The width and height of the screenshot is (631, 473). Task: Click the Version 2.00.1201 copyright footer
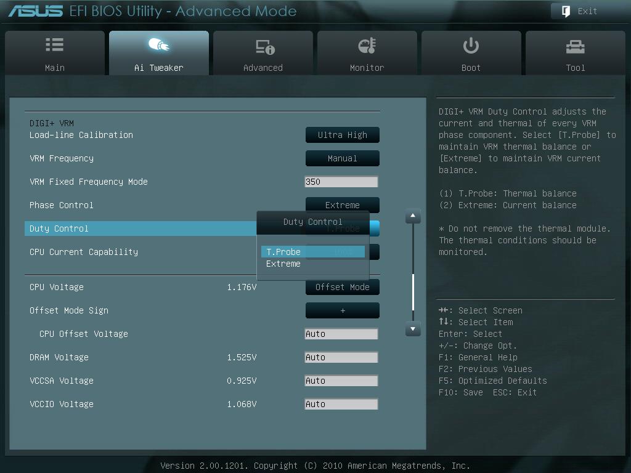[x=315, y=466]
